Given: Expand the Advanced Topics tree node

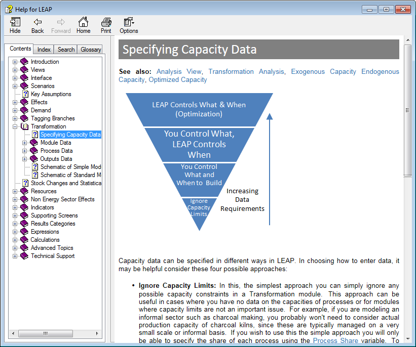Looking at the screenshot, I should [x=15, y=248].
